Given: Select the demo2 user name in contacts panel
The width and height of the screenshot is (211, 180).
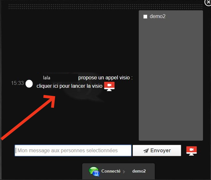Looking at the screenshot, I should pyautogui.click(x=157, y=16).
